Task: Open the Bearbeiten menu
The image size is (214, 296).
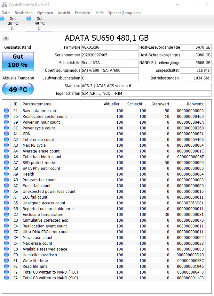Action: tap(24, 12)
